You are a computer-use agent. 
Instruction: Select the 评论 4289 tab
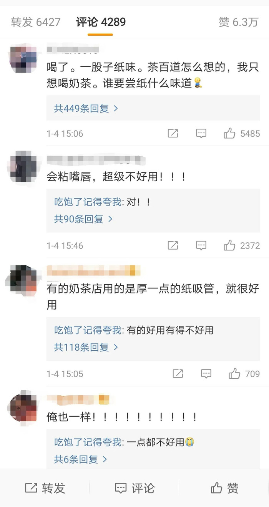tap(101, 22)
